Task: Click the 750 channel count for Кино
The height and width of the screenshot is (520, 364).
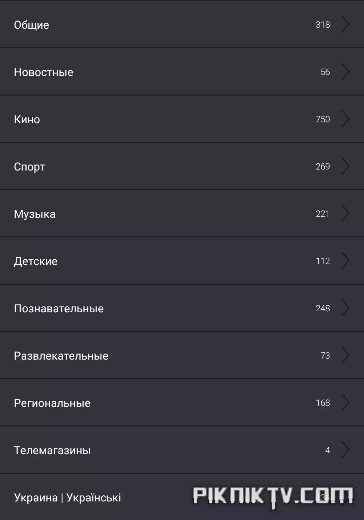Action: pyautogui.click(x=323, y=119)
